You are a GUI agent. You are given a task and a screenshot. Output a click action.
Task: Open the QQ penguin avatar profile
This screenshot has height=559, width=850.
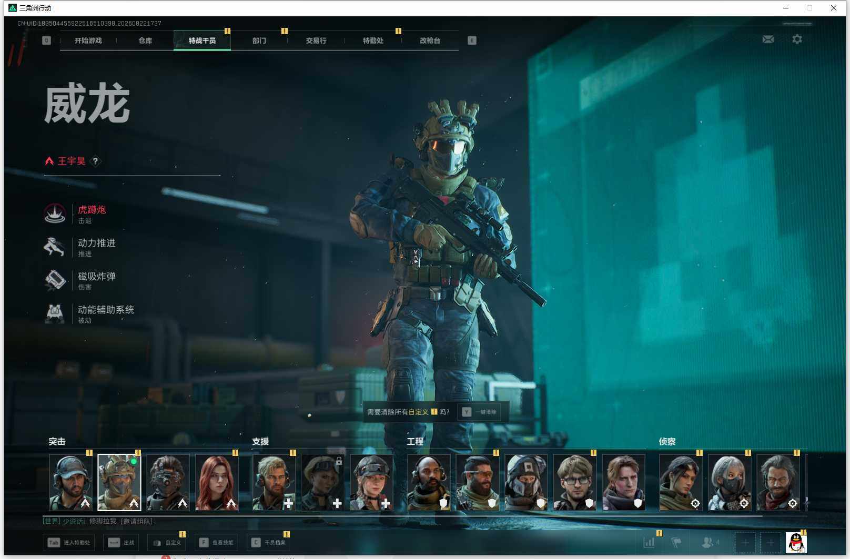tap(796, 542)
